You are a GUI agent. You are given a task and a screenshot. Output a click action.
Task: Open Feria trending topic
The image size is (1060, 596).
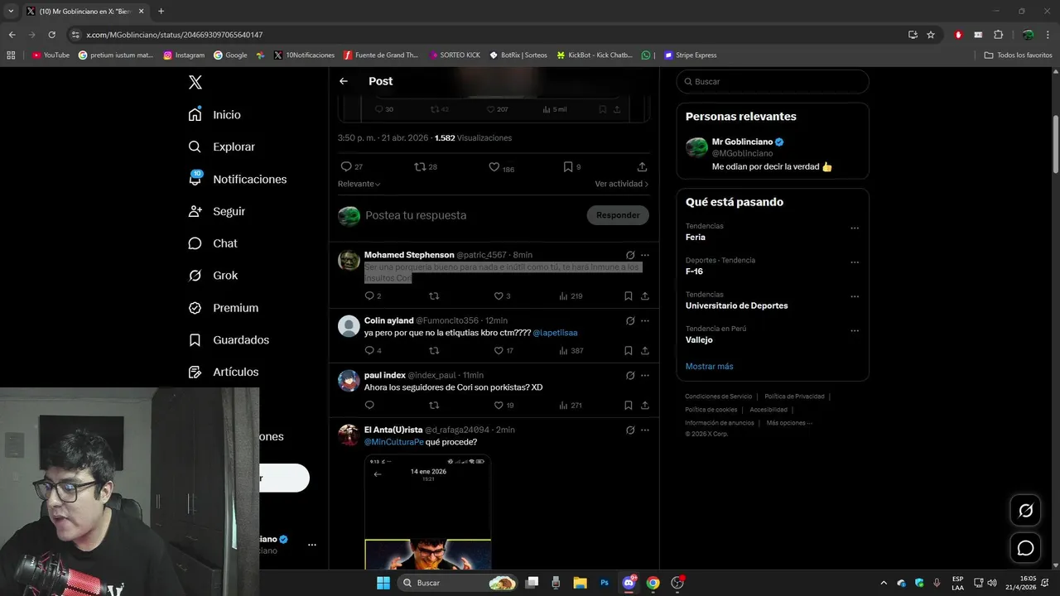(695, 238)
